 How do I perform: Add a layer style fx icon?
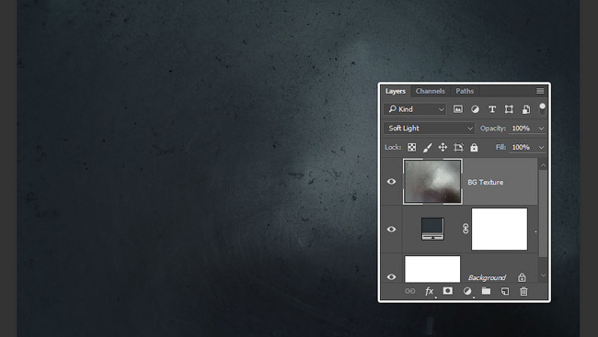click(429, 291)
